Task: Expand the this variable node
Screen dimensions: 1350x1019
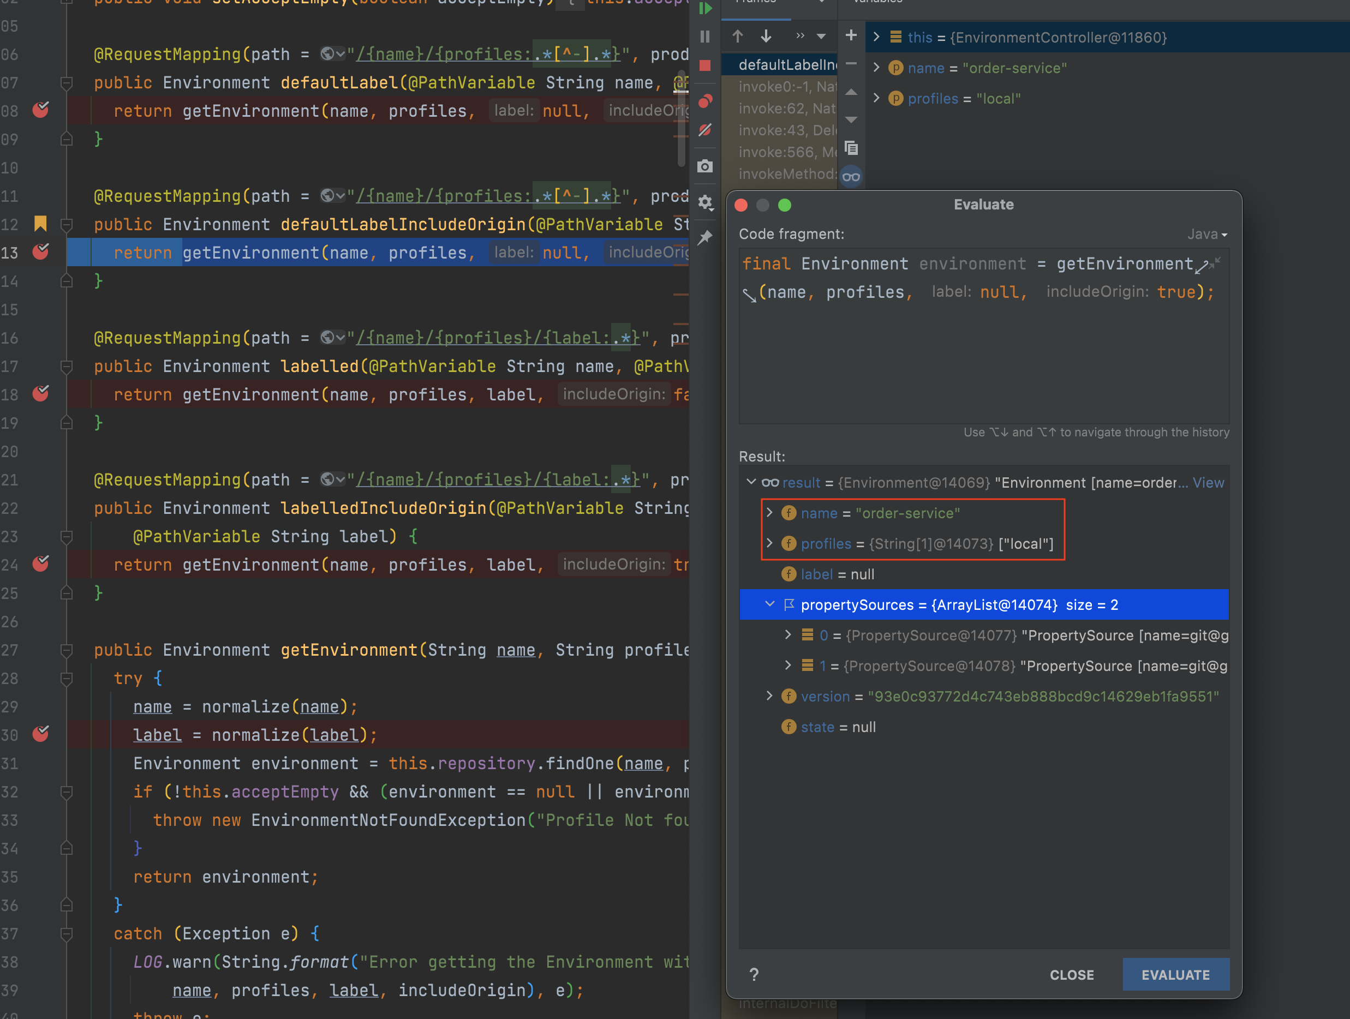Action: (x=876, y=37)
